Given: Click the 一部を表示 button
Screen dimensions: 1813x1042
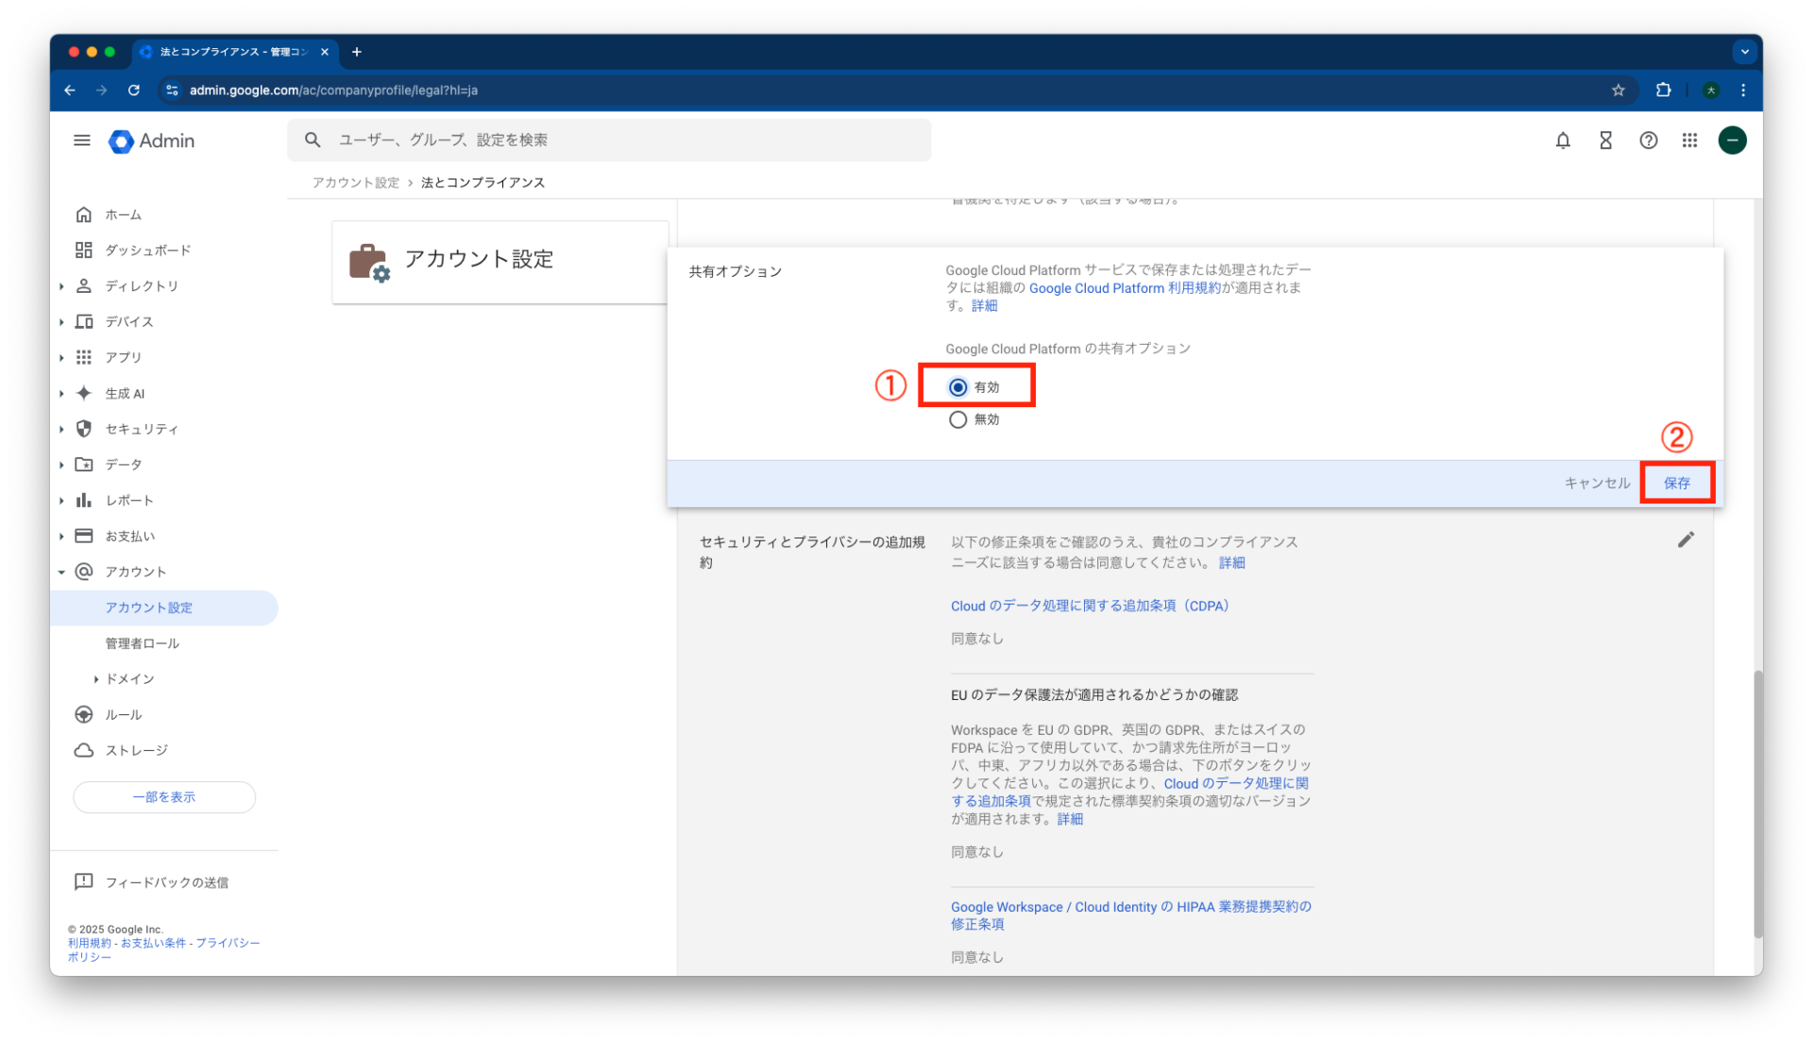Looking at the screenshot, I should click(x=164, y=796).
